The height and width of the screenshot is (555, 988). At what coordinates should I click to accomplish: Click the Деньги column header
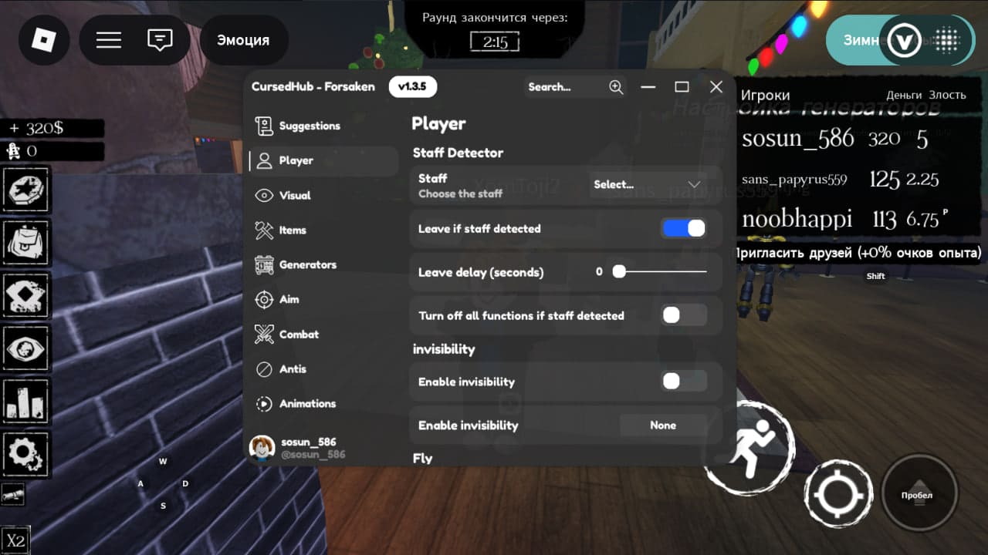(904, 95)
